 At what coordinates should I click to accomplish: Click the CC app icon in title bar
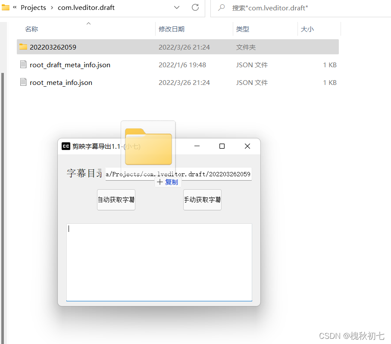coord(66,146)
